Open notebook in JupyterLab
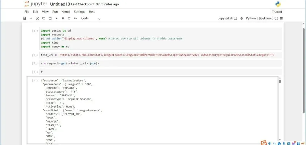This screenshot has height=145, width=306. [228, 18]
